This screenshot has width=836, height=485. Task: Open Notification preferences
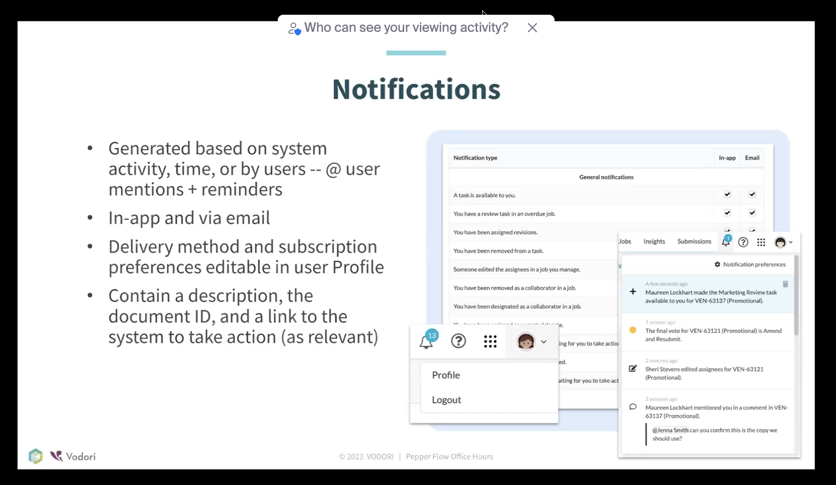point(754,264)
